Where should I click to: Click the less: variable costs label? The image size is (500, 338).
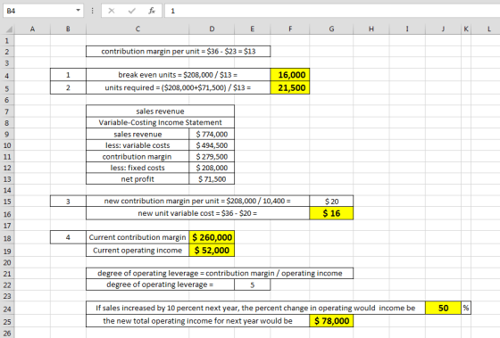click(137, 145)
